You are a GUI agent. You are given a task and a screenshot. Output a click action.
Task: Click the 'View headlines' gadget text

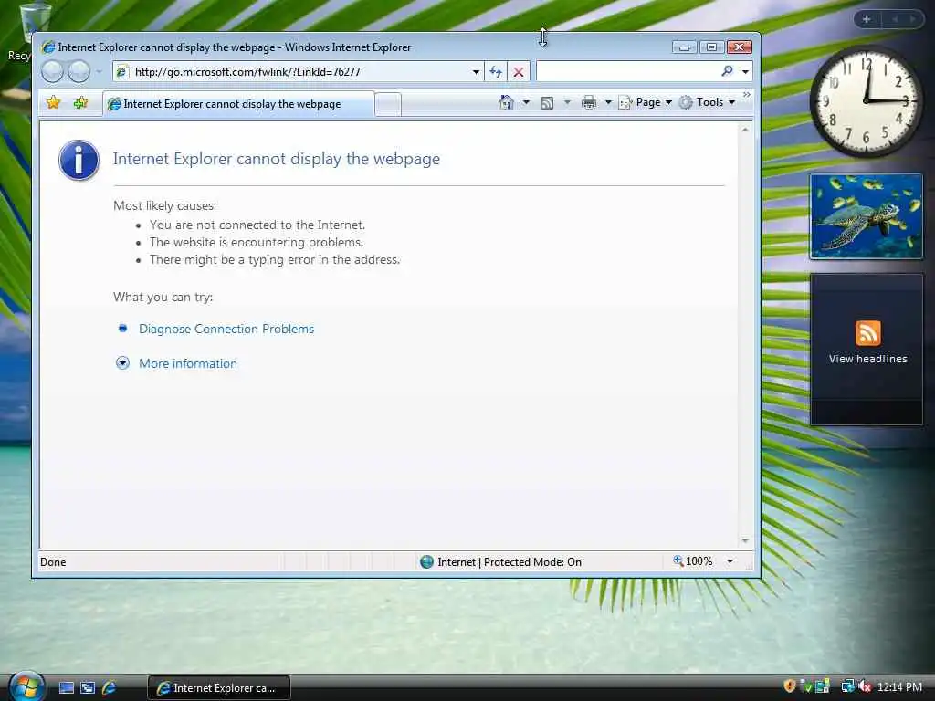[867, 359]
